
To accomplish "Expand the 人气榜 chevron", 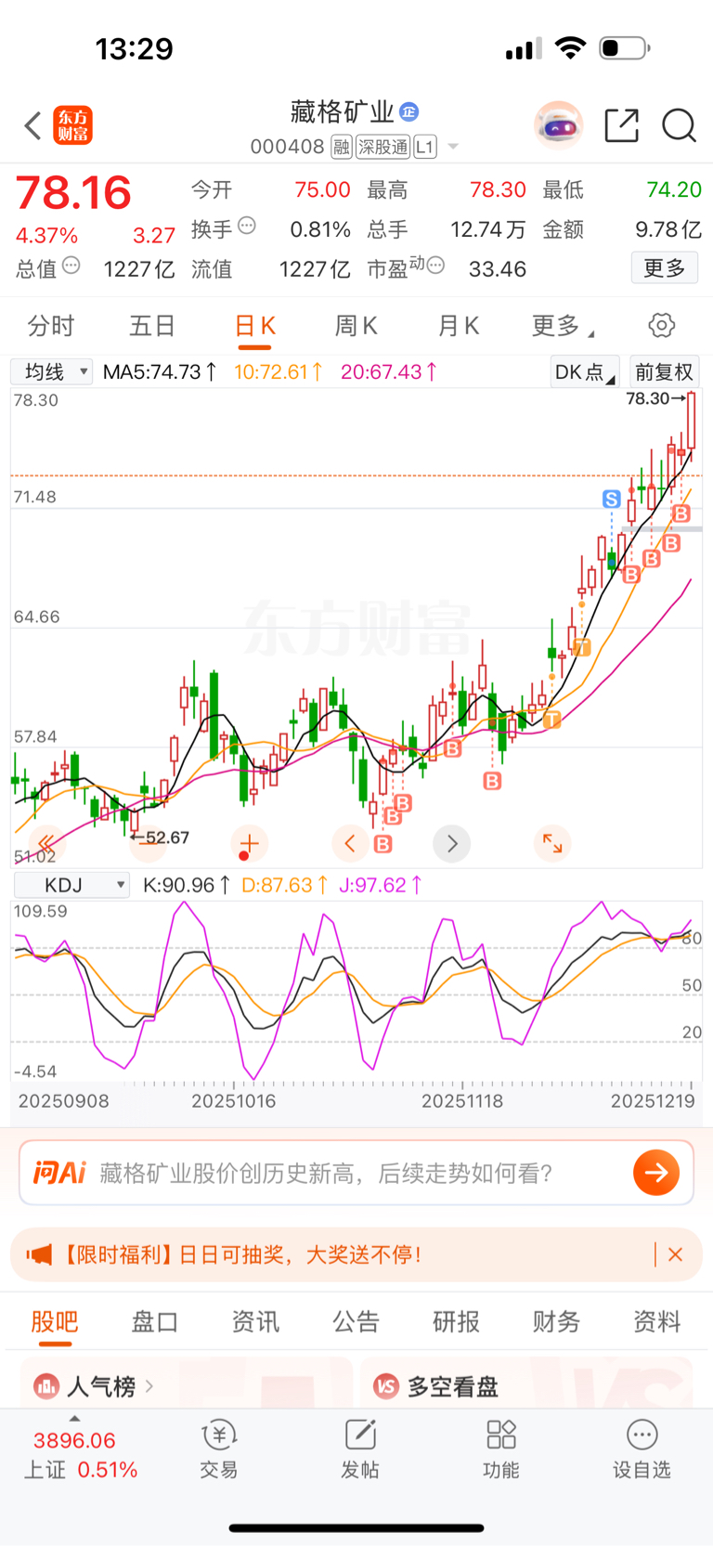I will 149,1386.
